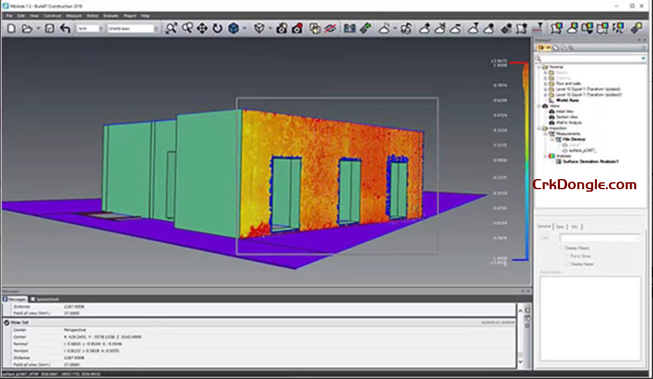Open dropdown arrow beside Open folder icon

tap(37, 28)
